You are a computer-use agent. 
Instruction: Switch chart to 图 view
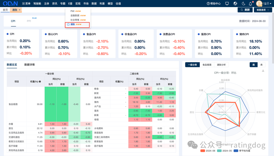pyautogui.click(x=253, y=65)
